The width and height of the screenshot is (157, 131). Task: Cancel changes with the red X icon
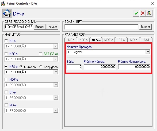point(143,13)
